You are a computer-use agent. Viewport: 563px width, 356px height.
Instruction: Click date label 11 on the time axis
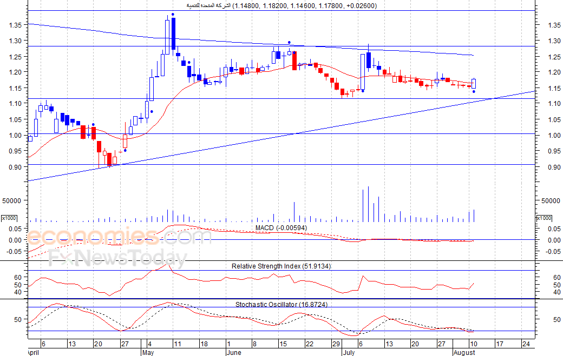[x=178, y=344]
